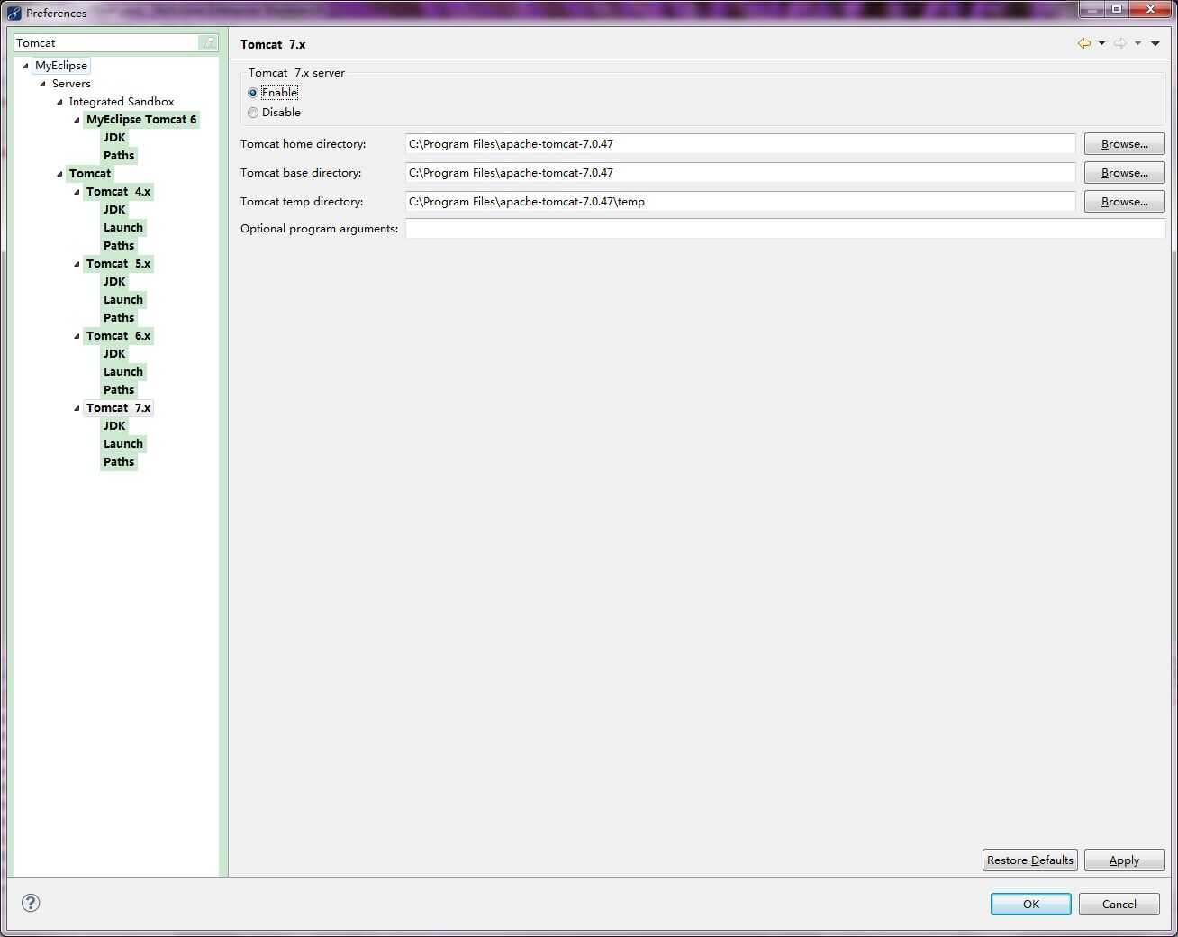Open JDK under MyEclipse Tomcat 6

pyautogui.click(x=114, y=138)
